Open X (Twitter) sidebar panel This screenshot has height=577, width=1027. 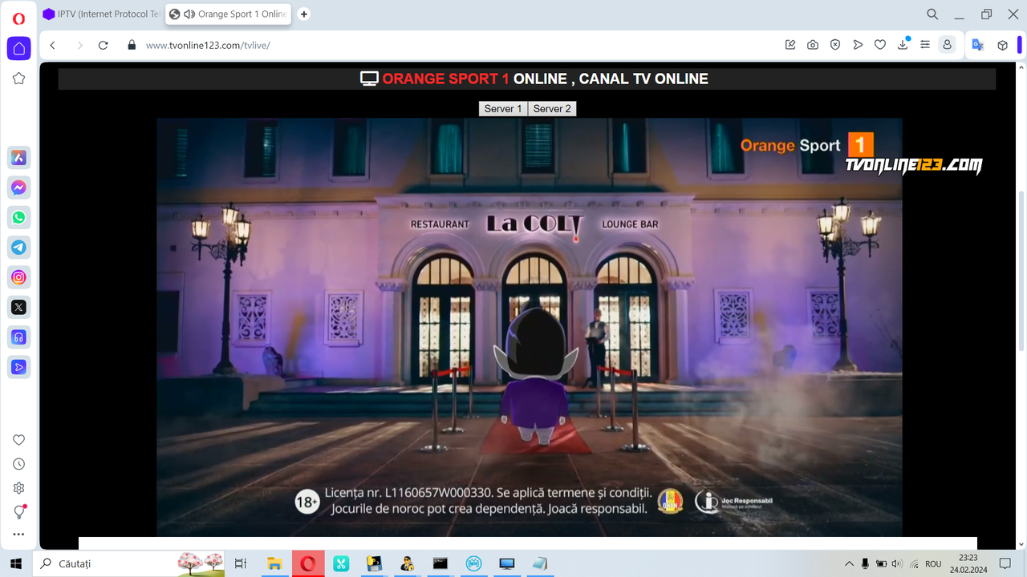18,307
